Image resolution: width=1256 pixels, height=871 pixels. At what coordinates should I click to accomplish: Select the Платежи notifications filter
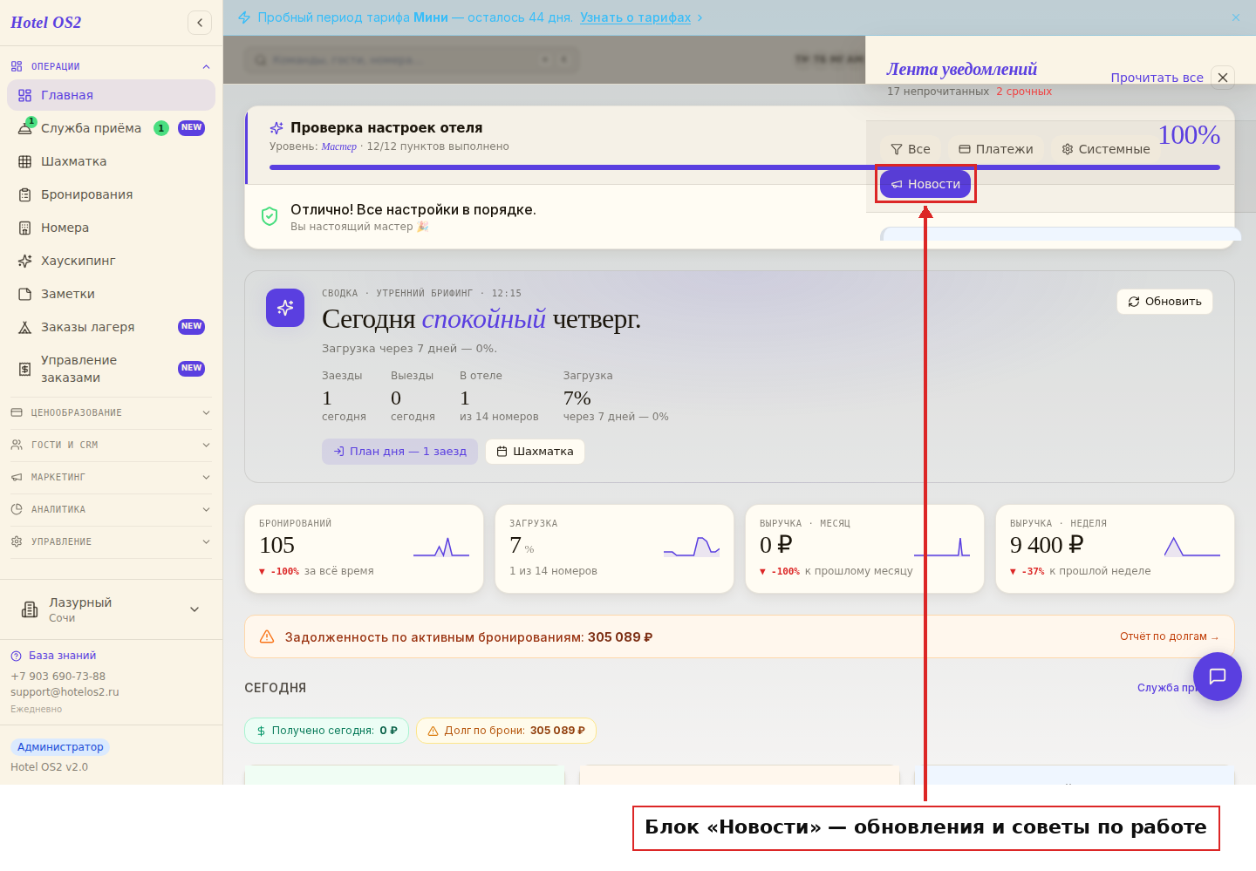(x=996, y=149)
